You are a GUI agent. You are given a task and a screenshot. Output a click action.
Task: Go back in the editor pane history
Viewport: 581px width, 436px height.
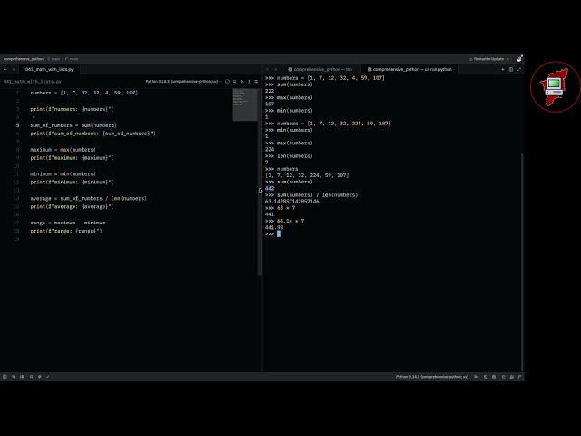tap(5, 69)
